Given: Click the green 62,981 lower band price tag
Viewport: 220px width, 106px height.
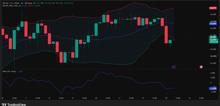Looking at the screenshot, I should click(x=213, y=37).
